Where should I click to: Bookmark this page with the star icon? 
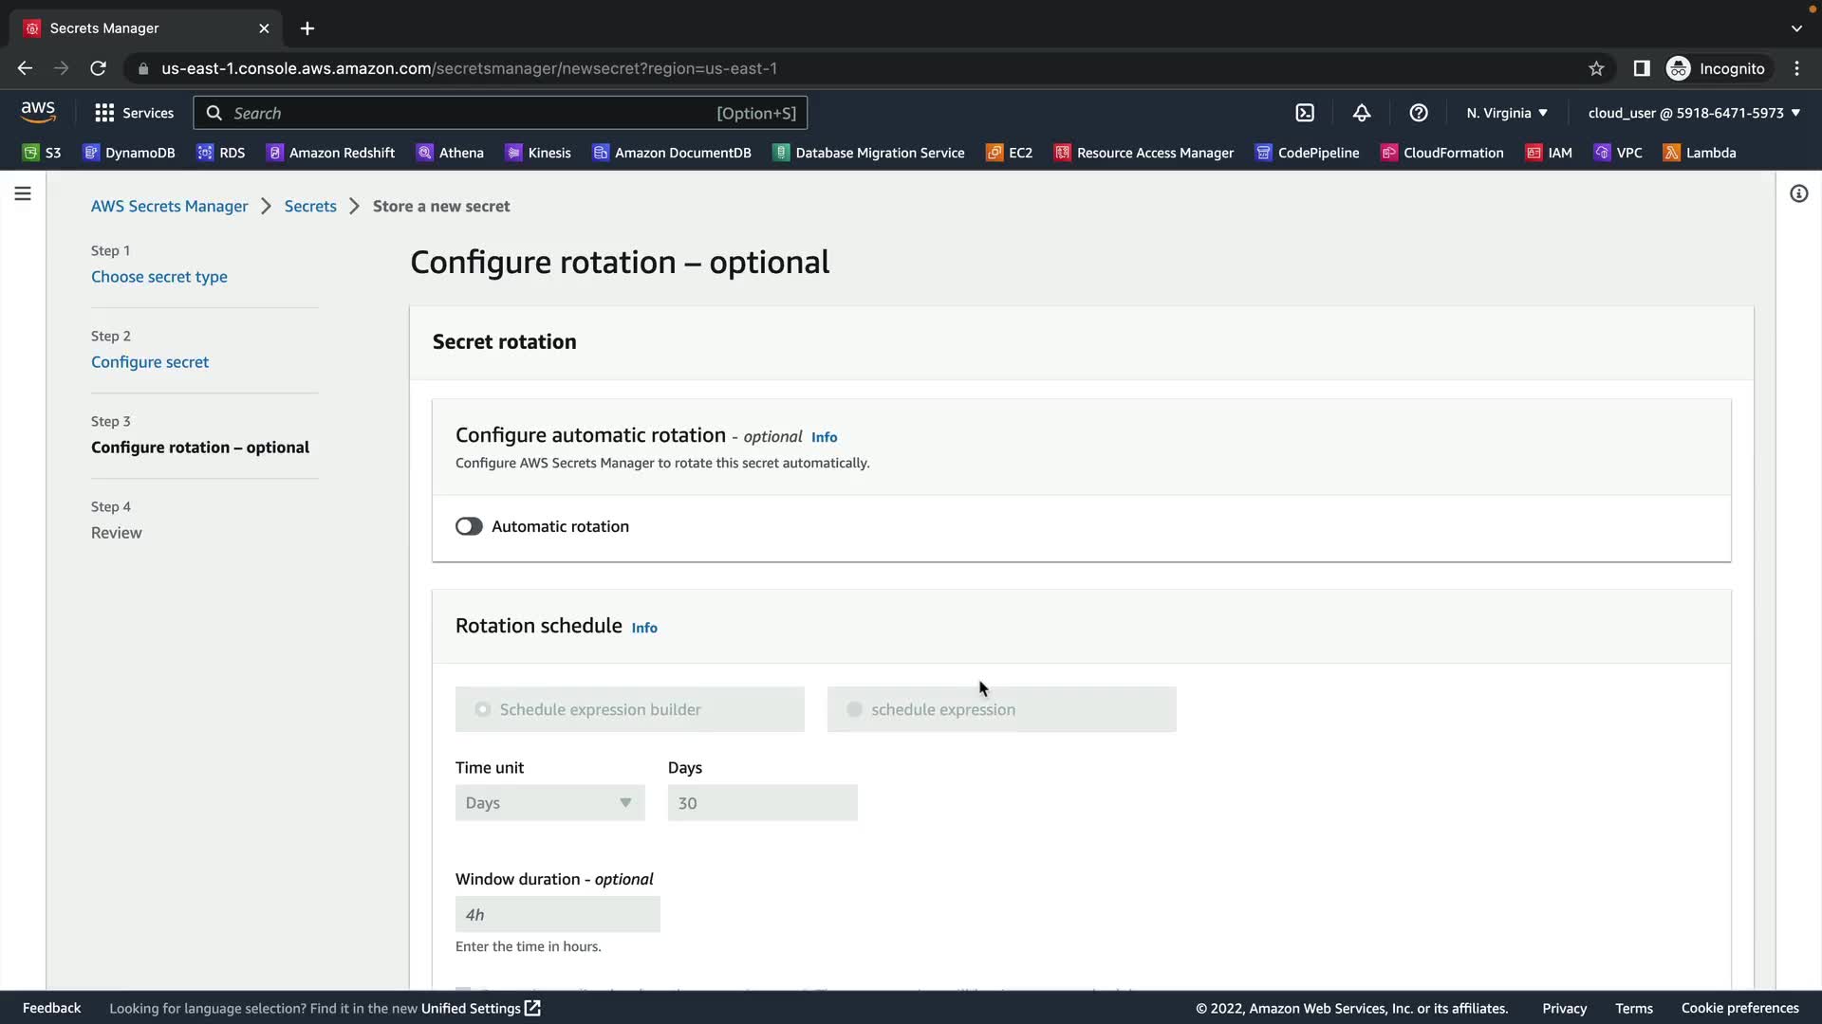[1596, 68]
